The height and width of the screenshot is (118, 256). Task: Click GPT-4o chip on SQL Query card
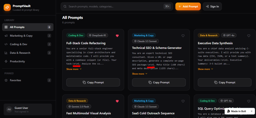point(226,101)
